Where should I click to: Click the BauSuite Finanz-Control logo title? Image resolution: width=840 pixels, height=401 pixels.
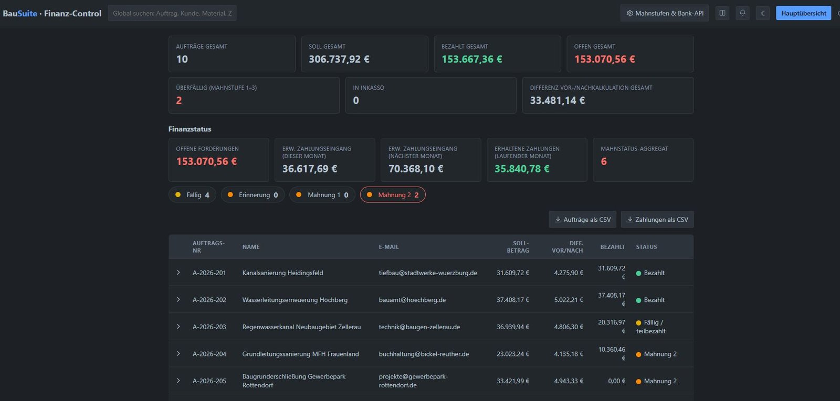52,13
